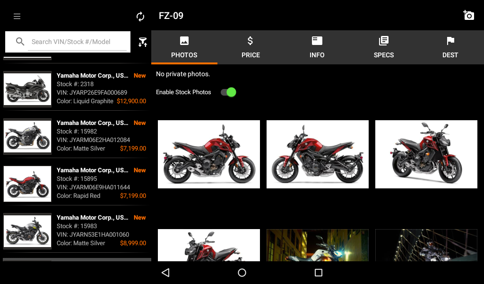The width and height of the screenshot is (484, 284).
Task: Switch to the INFO tab
Action: coord(317,47)
